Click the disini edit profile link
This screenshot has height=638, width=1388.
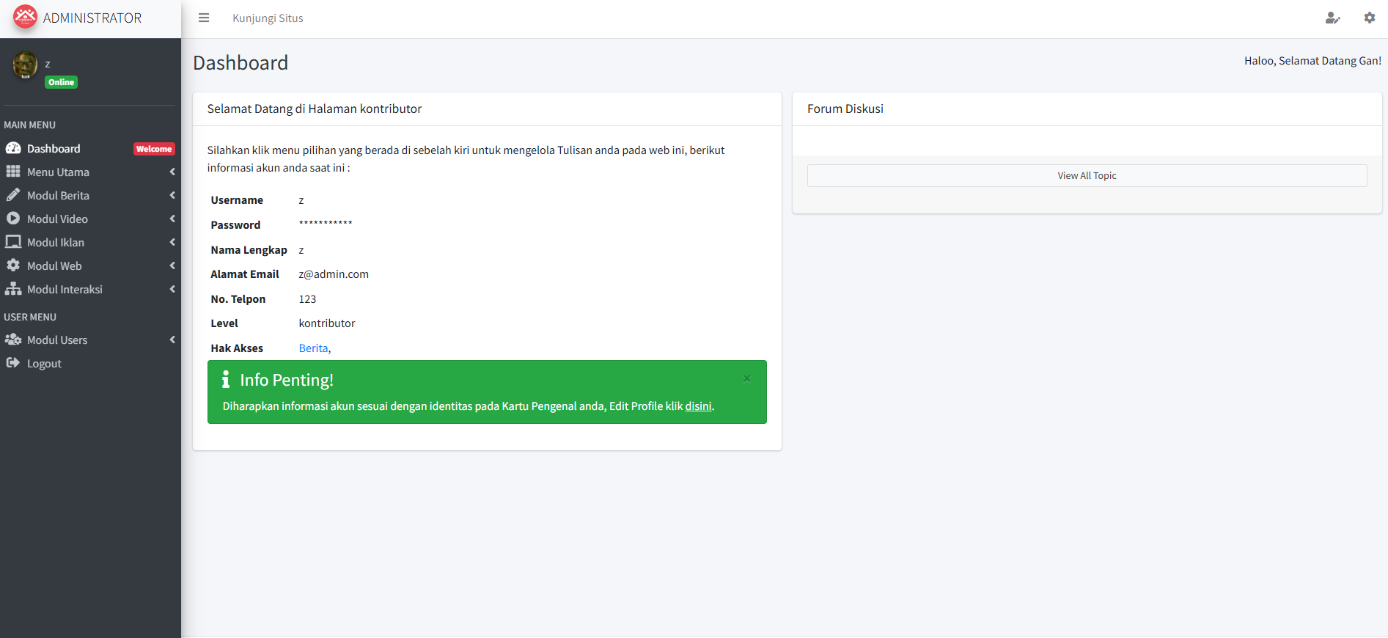click(x=698, y=406)
